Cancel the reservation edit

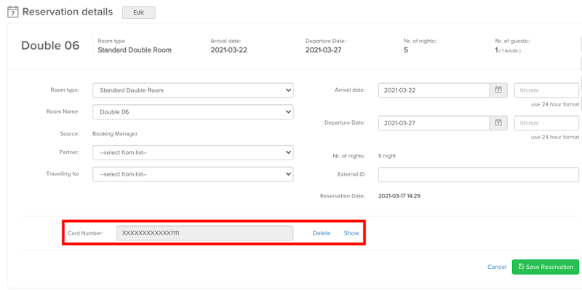click(497, 267)
